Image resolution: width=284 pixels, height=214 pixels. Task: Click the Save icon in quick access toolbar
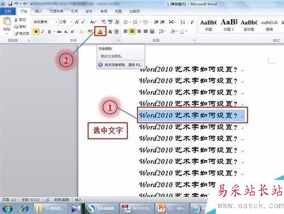pos(10,4)
